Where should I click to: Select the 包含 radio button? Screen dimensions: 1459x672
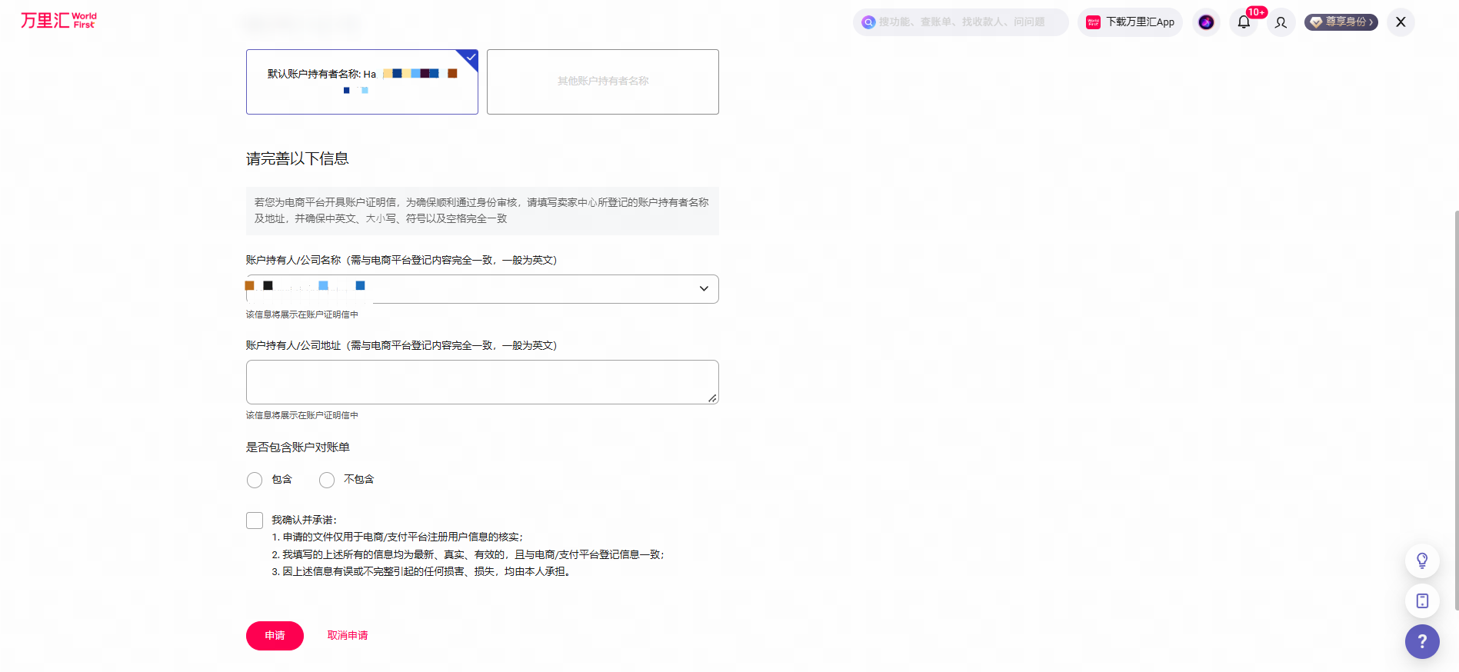pyautogui.click(x=255, y=480)
